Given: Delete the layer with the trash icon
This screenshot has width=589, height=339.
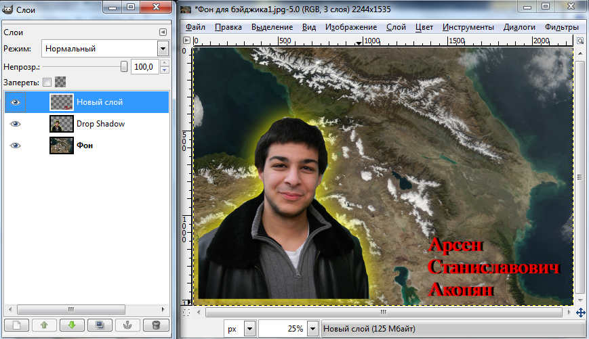Looking at the screenshot, I should [156, 325].
